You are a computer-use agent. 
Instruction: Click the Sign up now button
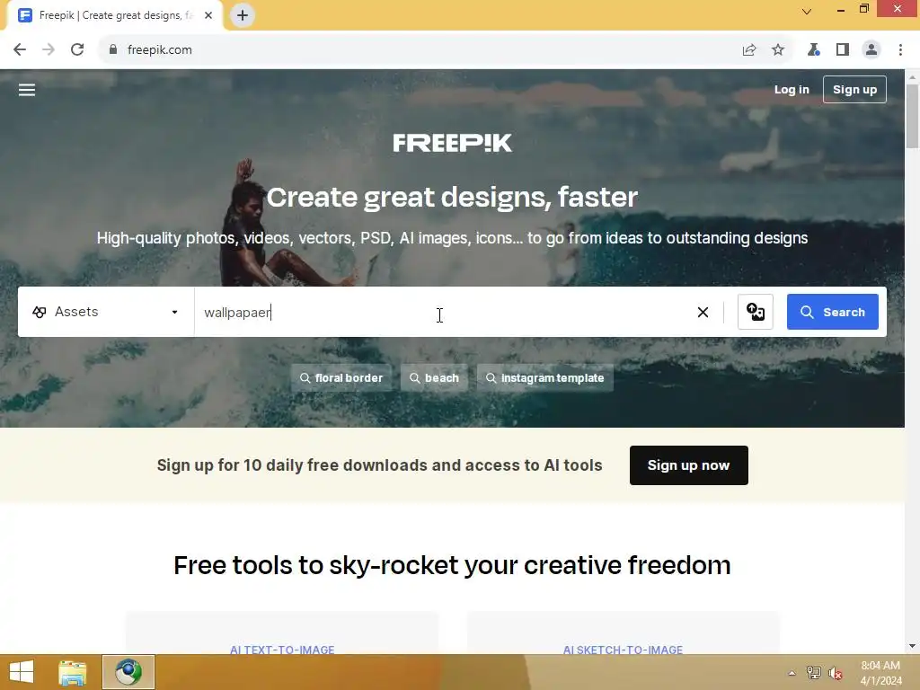tap(689, 465)
